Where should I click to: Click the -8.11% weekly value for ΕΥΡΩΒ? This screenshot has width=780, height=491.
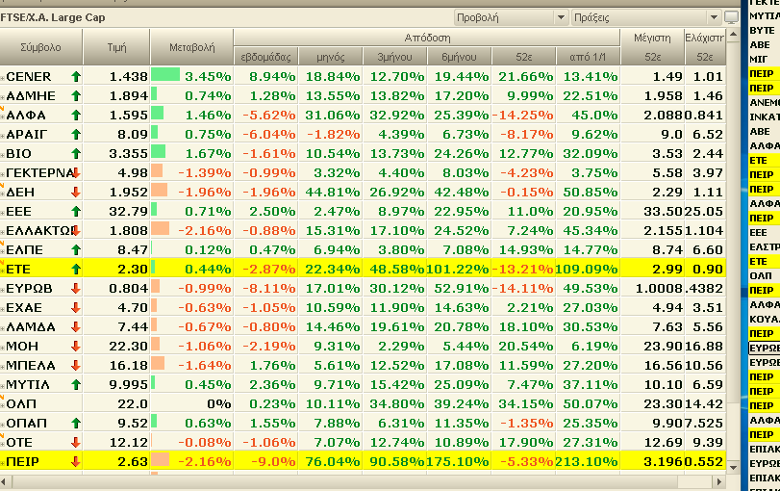click(x=268, y=288)
